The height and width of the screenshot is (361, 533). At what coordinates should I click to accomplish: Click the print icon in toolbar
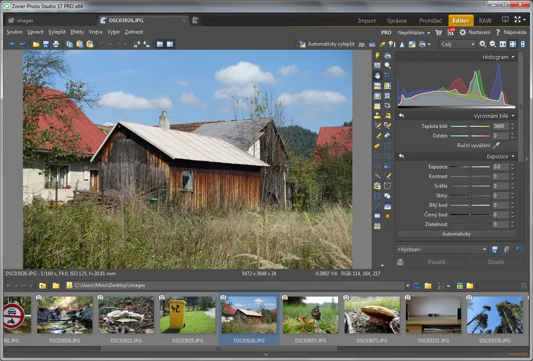click(x=56, y=44)
